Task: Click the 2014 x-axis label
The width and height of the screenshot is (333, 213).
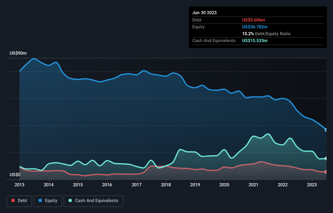Action: (x=49, y=185)
